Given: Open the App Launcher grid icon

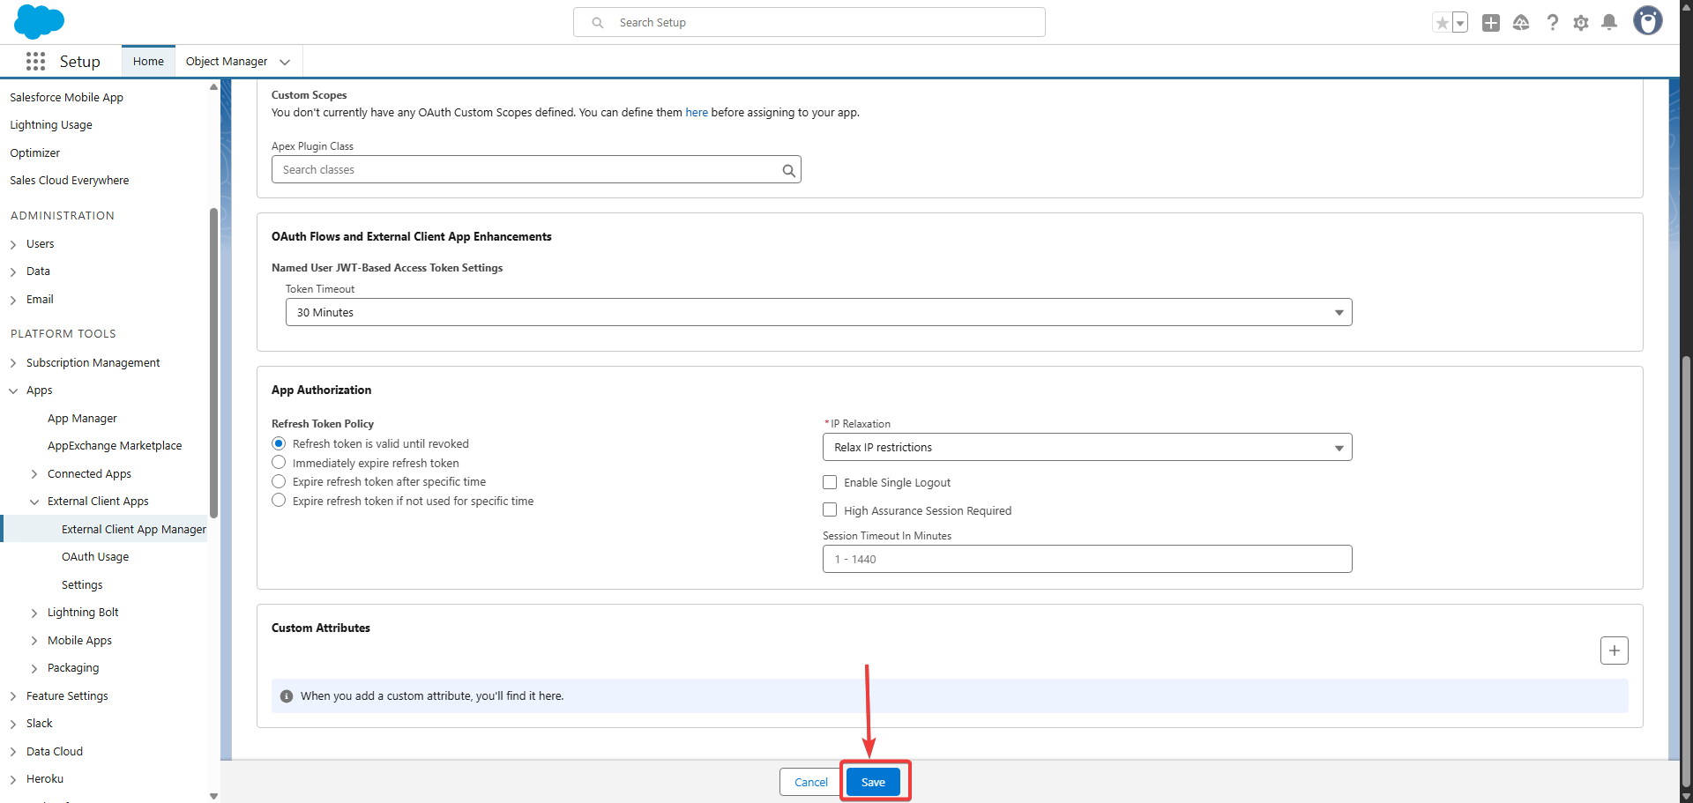Looking at the screenshot, I should tap(35, 61).
